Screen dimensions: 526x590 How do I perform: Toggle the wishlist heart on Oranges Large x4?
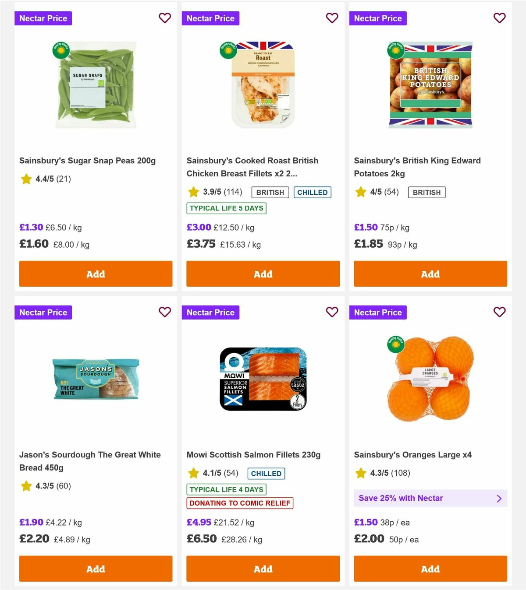(x=499, y=312)
